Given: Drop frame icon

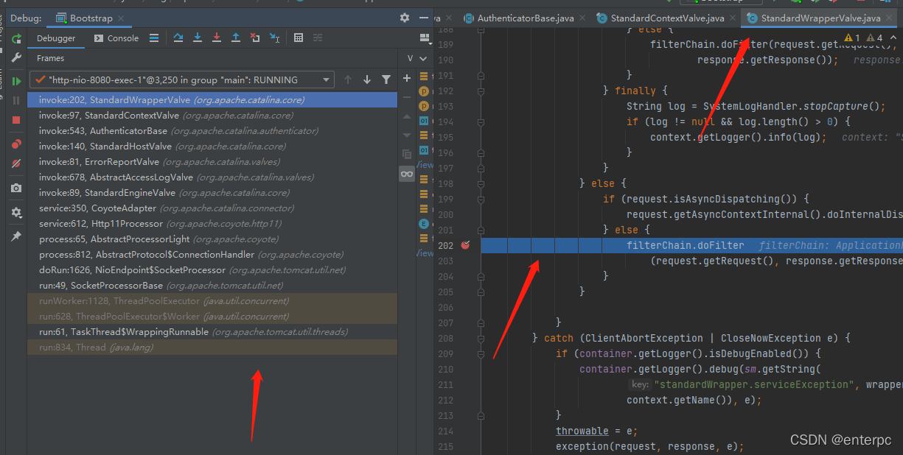Looking at the screenshot, I should tap(255, 38).
